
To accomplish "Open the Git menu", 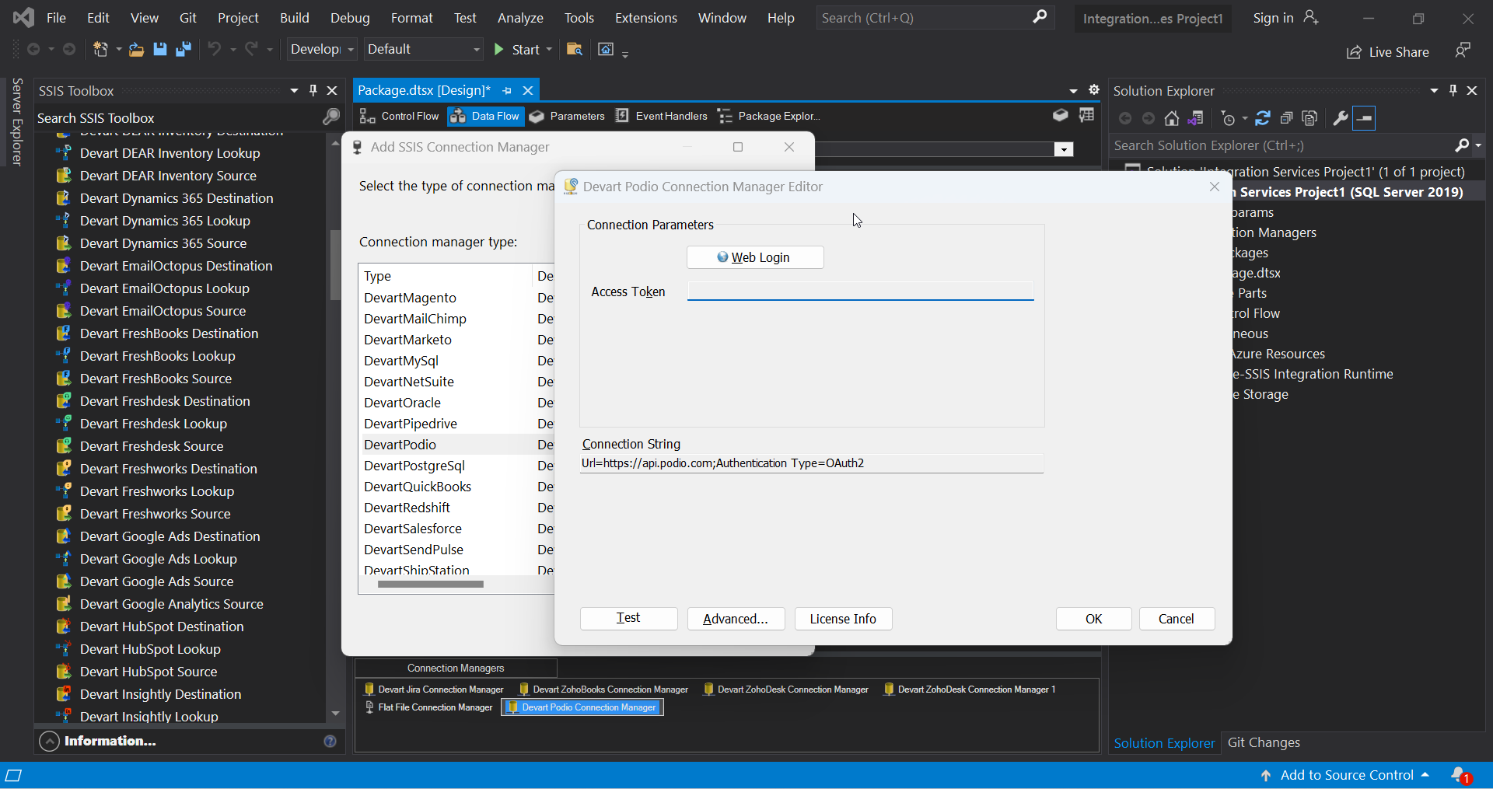I will pos(187,17).
